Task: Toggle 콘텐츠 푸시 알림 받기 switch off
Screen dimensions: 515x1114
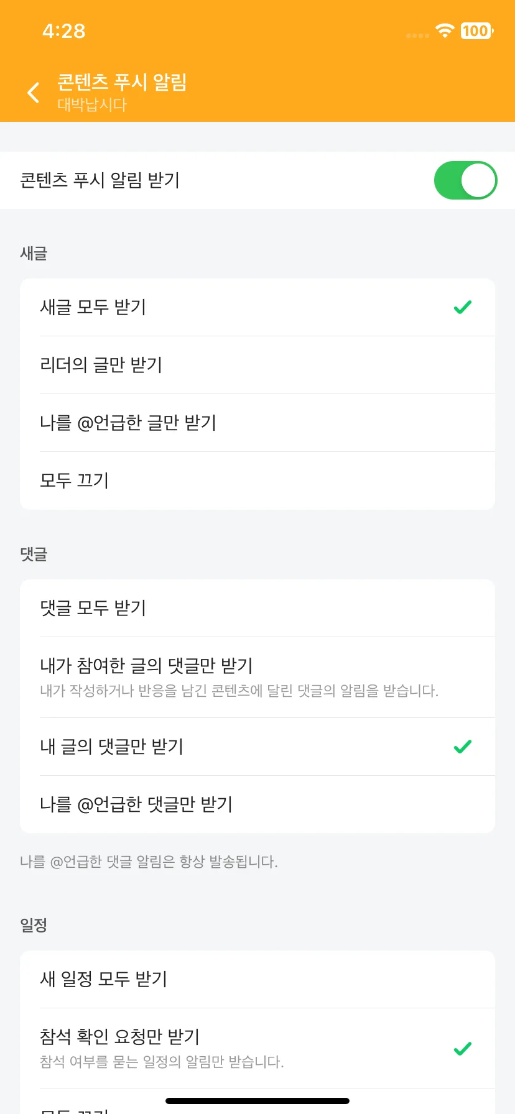Action: [x=465, y=180]
